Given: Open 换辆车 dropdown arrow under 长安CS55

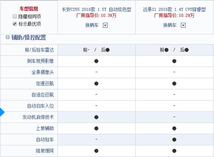Looking at the screenshot, I should pyautogui.click(x=105, y=25).
